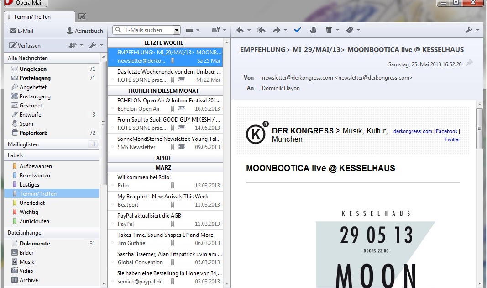The width and height of the screenshot is (487, 288).
Task: Open the PayPal aktualisiert die AGB email
Action: 165,219
